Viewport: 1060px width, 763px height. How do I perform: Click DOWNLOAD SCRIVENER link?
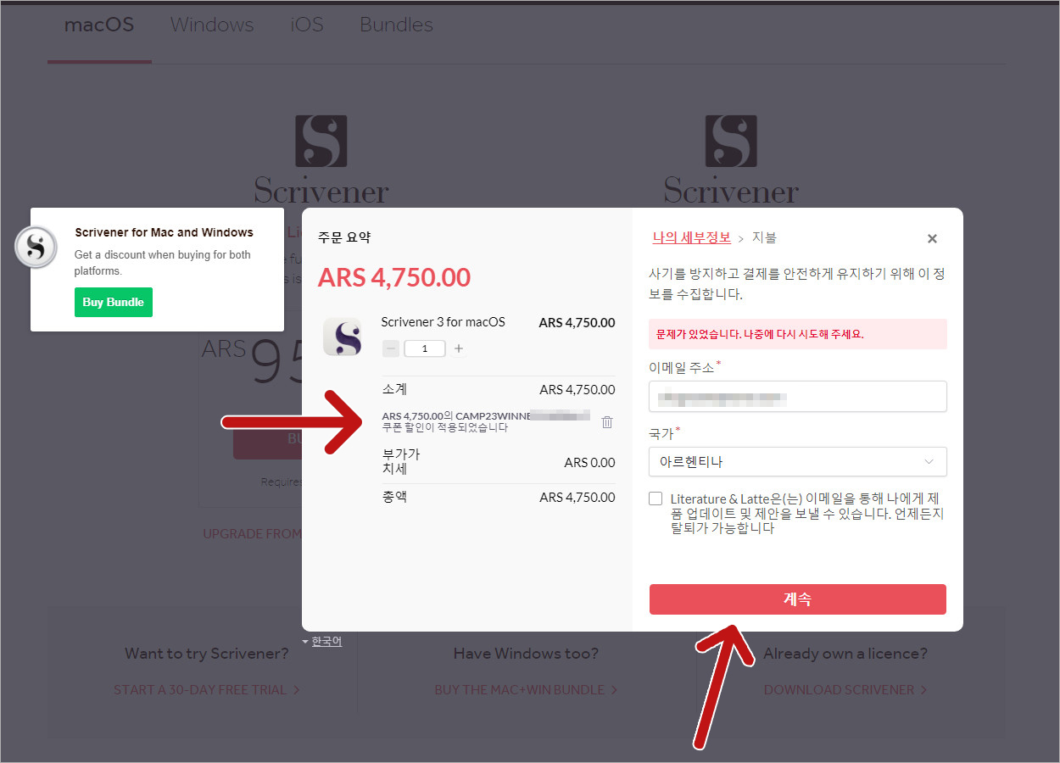click(x=845, y=690)
